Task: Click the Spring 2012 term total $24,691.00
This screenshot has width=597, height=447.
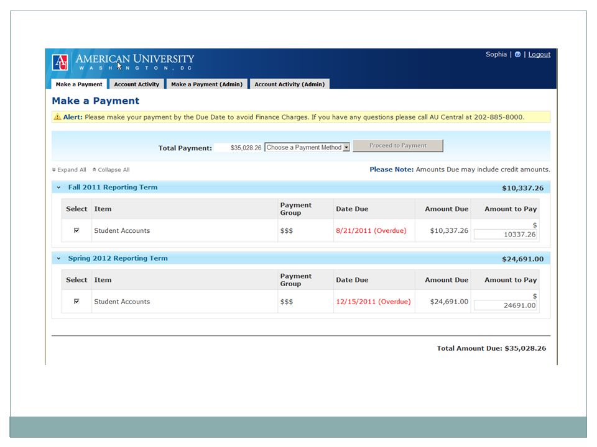Action: pos(523,259)
